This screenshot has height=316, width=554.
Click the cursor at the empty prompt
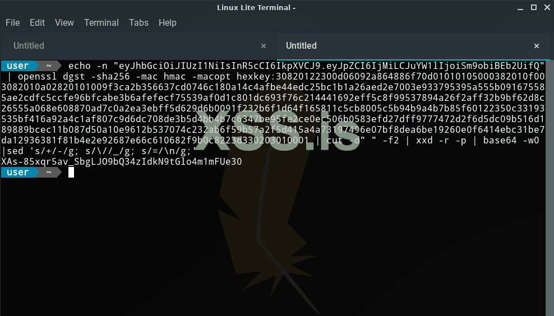click(x=71, y=173)
